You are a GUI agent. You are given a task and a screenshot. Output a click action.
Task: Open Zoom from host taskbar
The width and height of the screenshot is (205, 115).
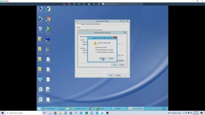[92, 113]
